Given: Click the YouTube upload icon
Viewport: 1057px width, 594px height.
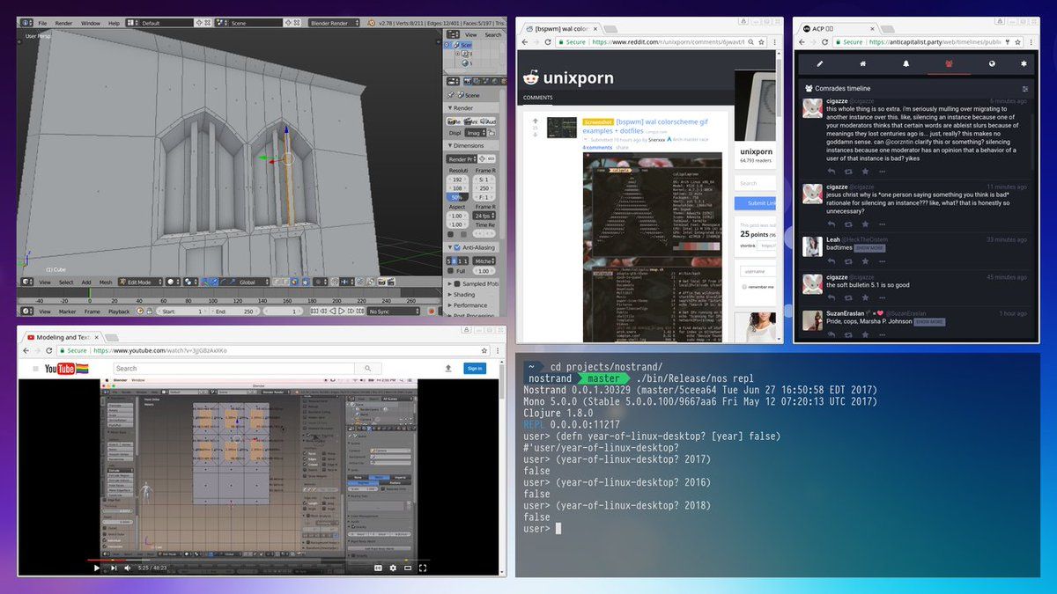Looking at the screenshot, I should point(449,369).
